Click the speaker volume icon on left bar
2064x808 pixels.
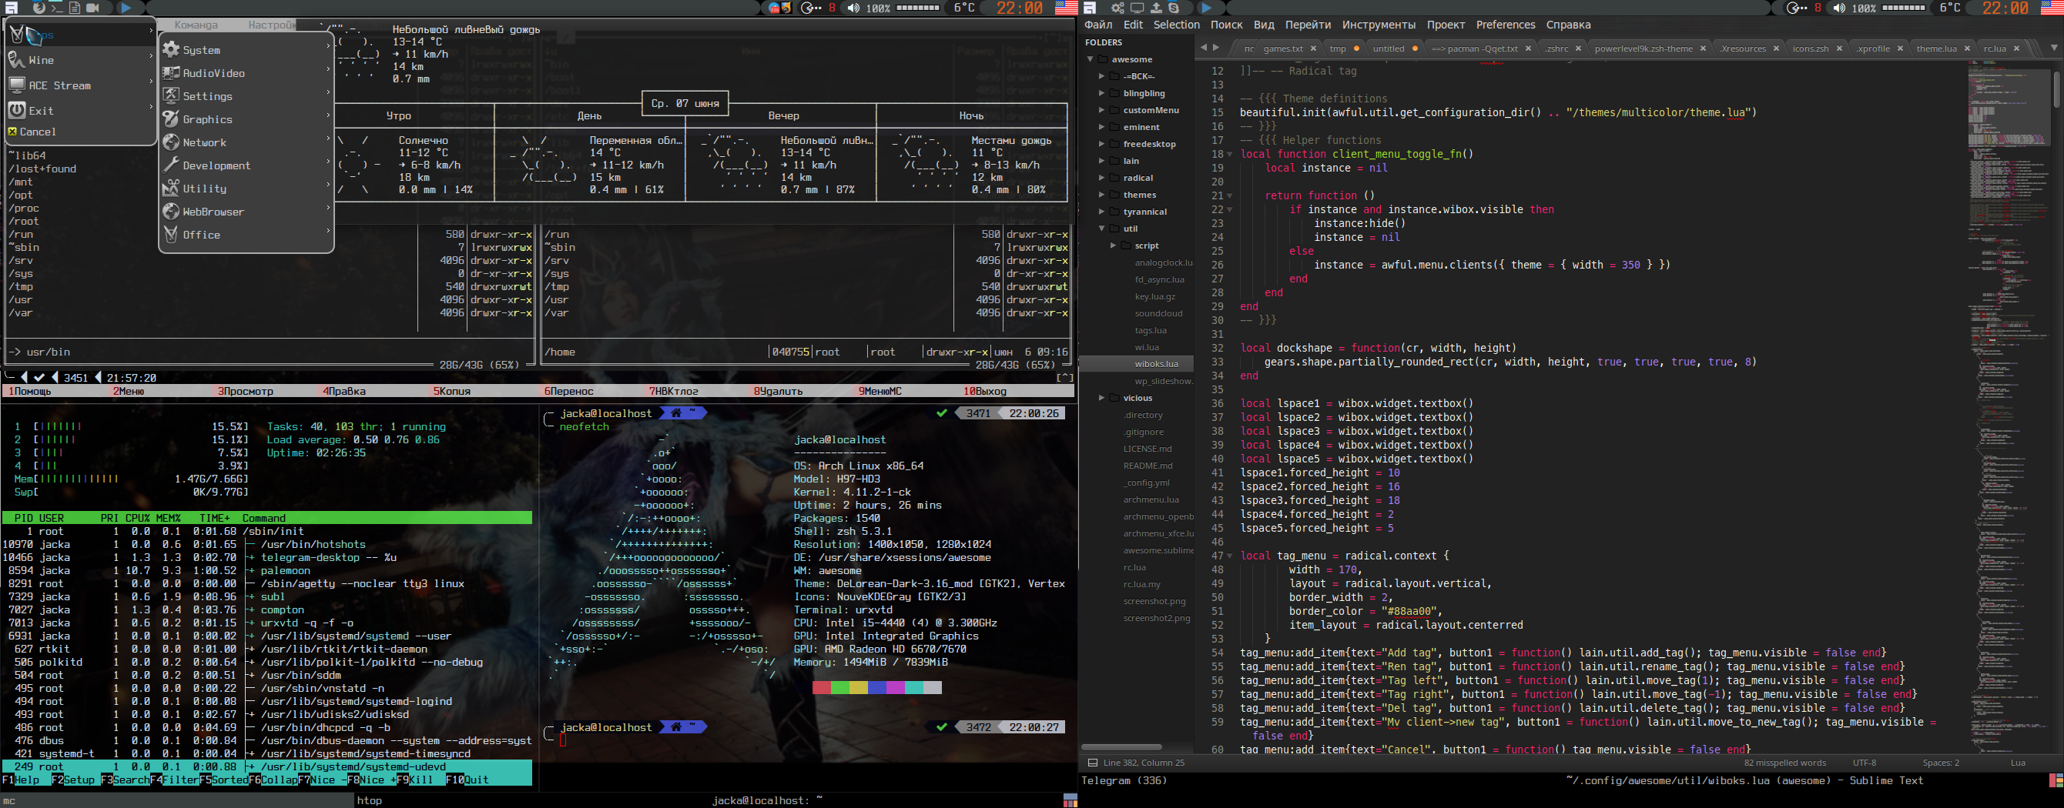coord(853,8)
